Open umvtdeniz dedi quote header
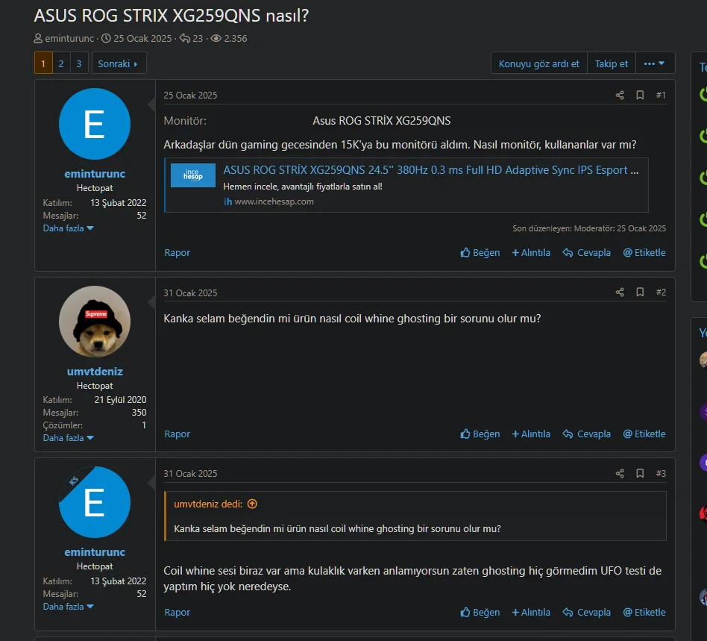The width and height of the screenshot is (707, 641). tap(208, 504)
